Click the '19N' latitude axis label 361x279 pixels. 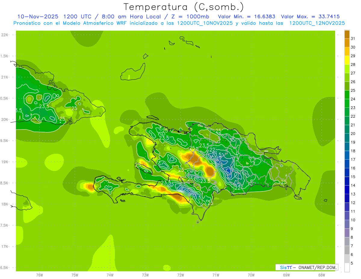click(5, 162)
